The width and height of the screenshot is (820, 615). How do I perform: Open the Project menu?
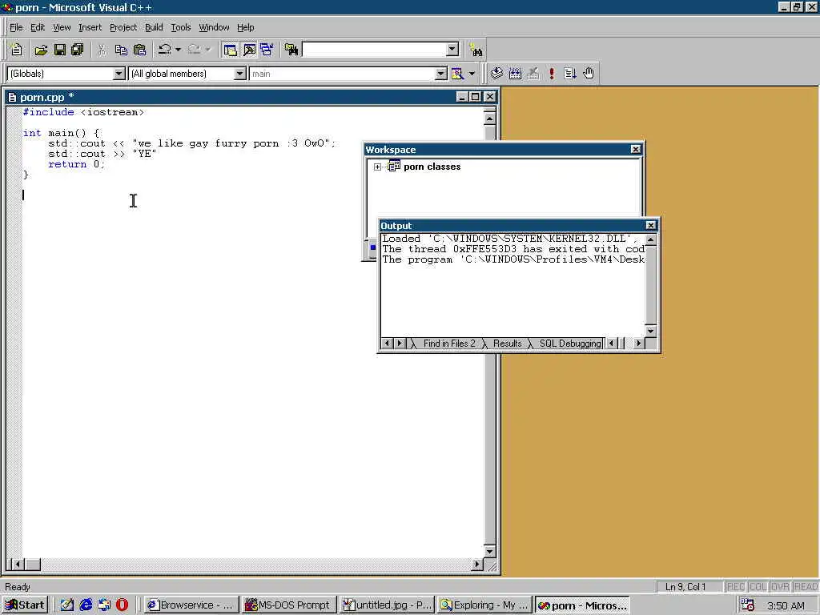[x=123, y=27]
